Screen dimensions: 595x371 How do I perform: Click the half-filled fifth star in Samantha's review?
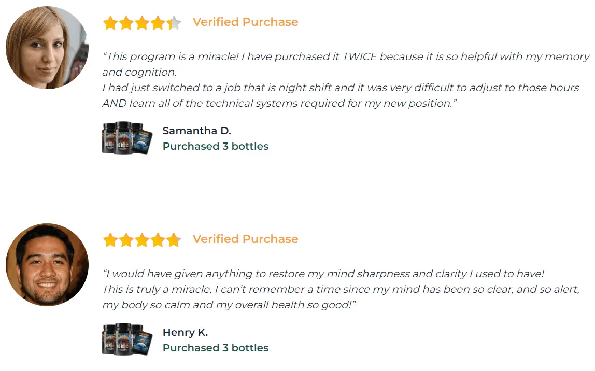(x=174, y=23)
